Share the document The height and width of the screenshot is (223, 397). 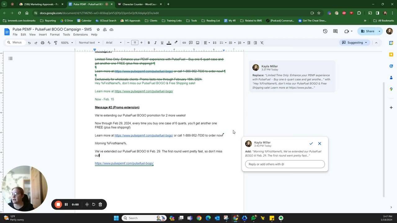point(367,31)
